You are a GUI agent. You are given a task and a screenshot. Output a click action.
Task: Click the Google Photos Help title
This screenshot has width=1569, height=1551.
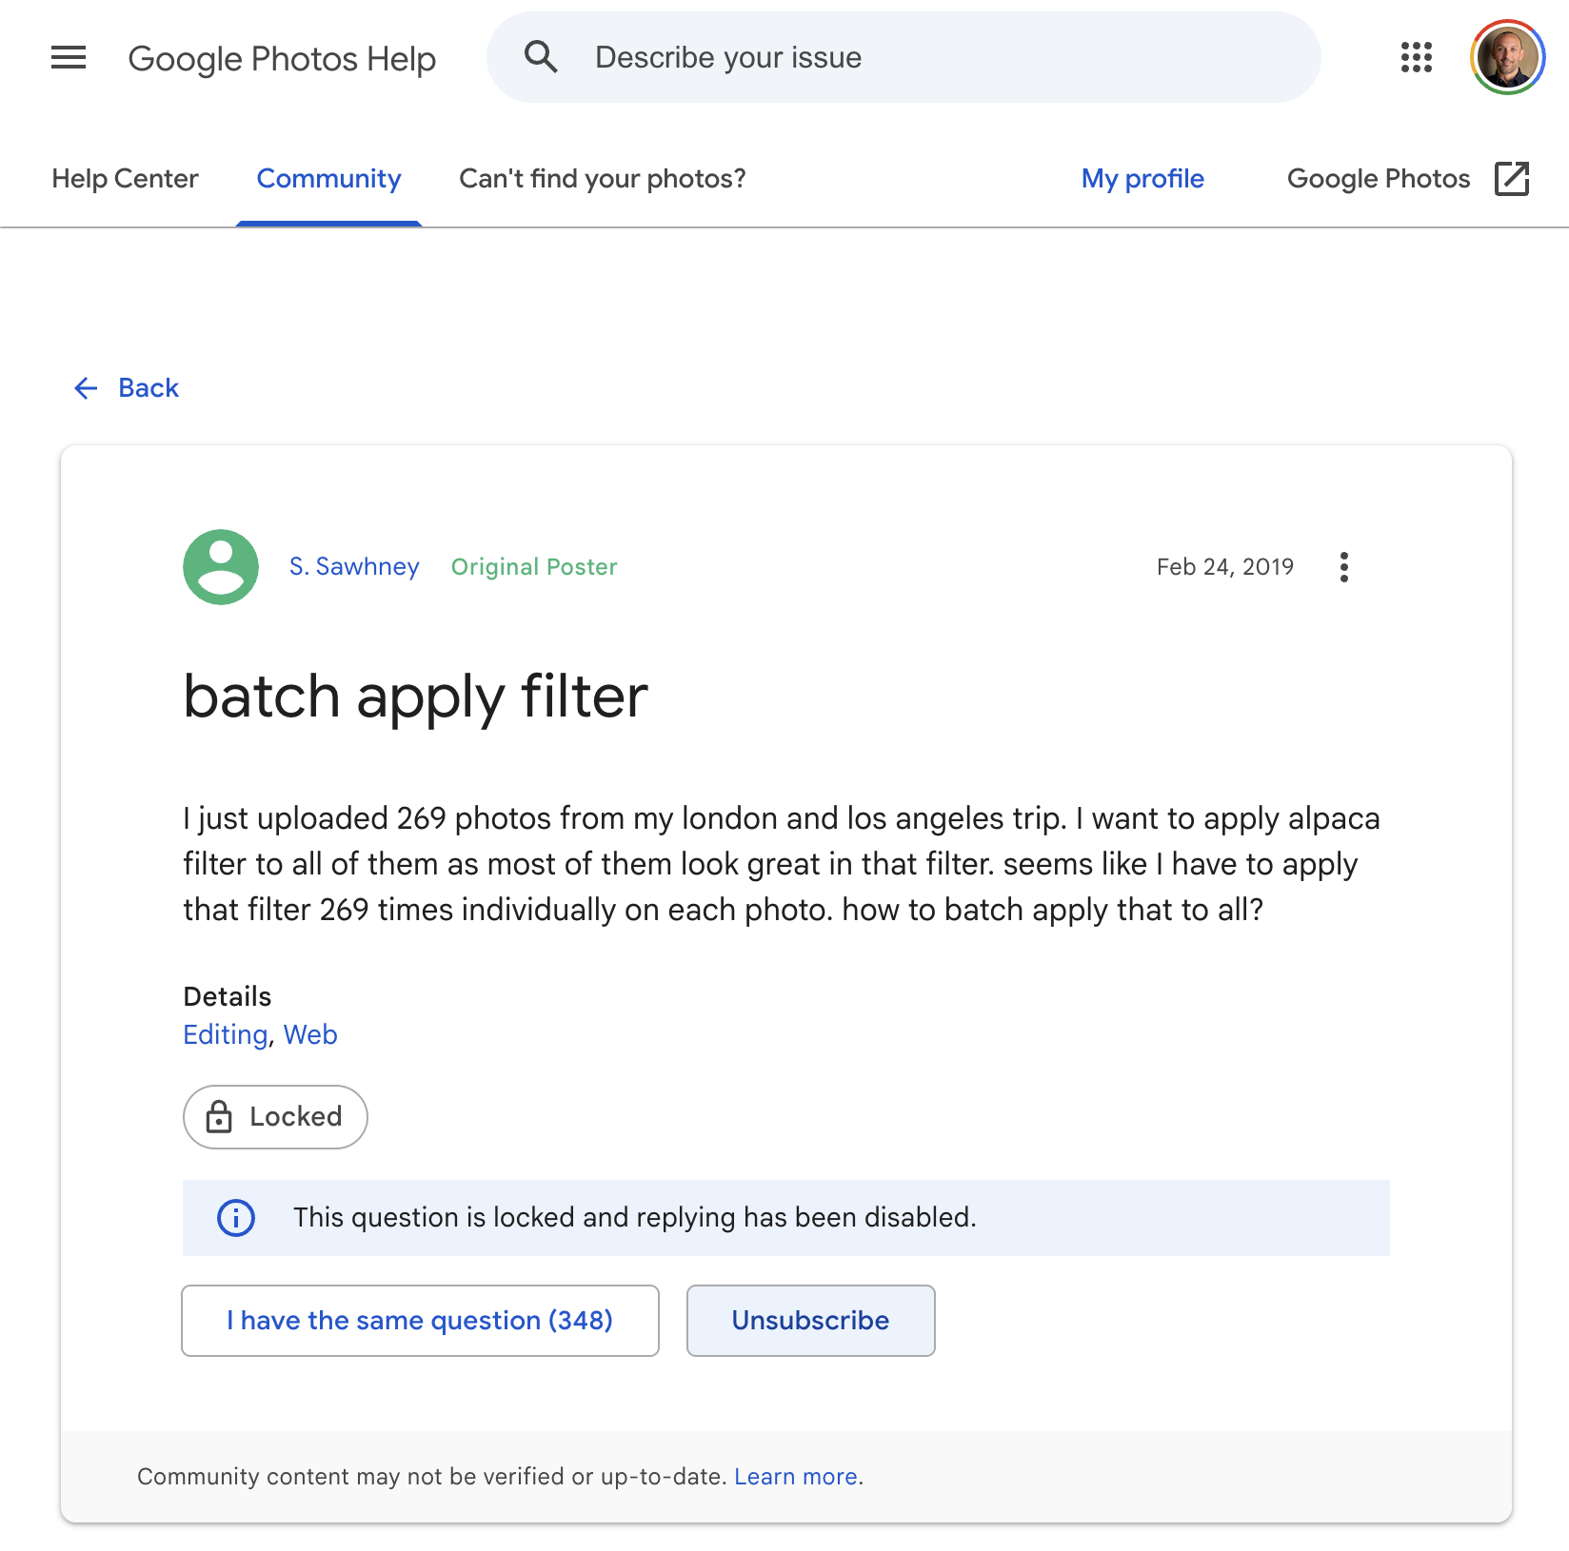tap(282, 58)
